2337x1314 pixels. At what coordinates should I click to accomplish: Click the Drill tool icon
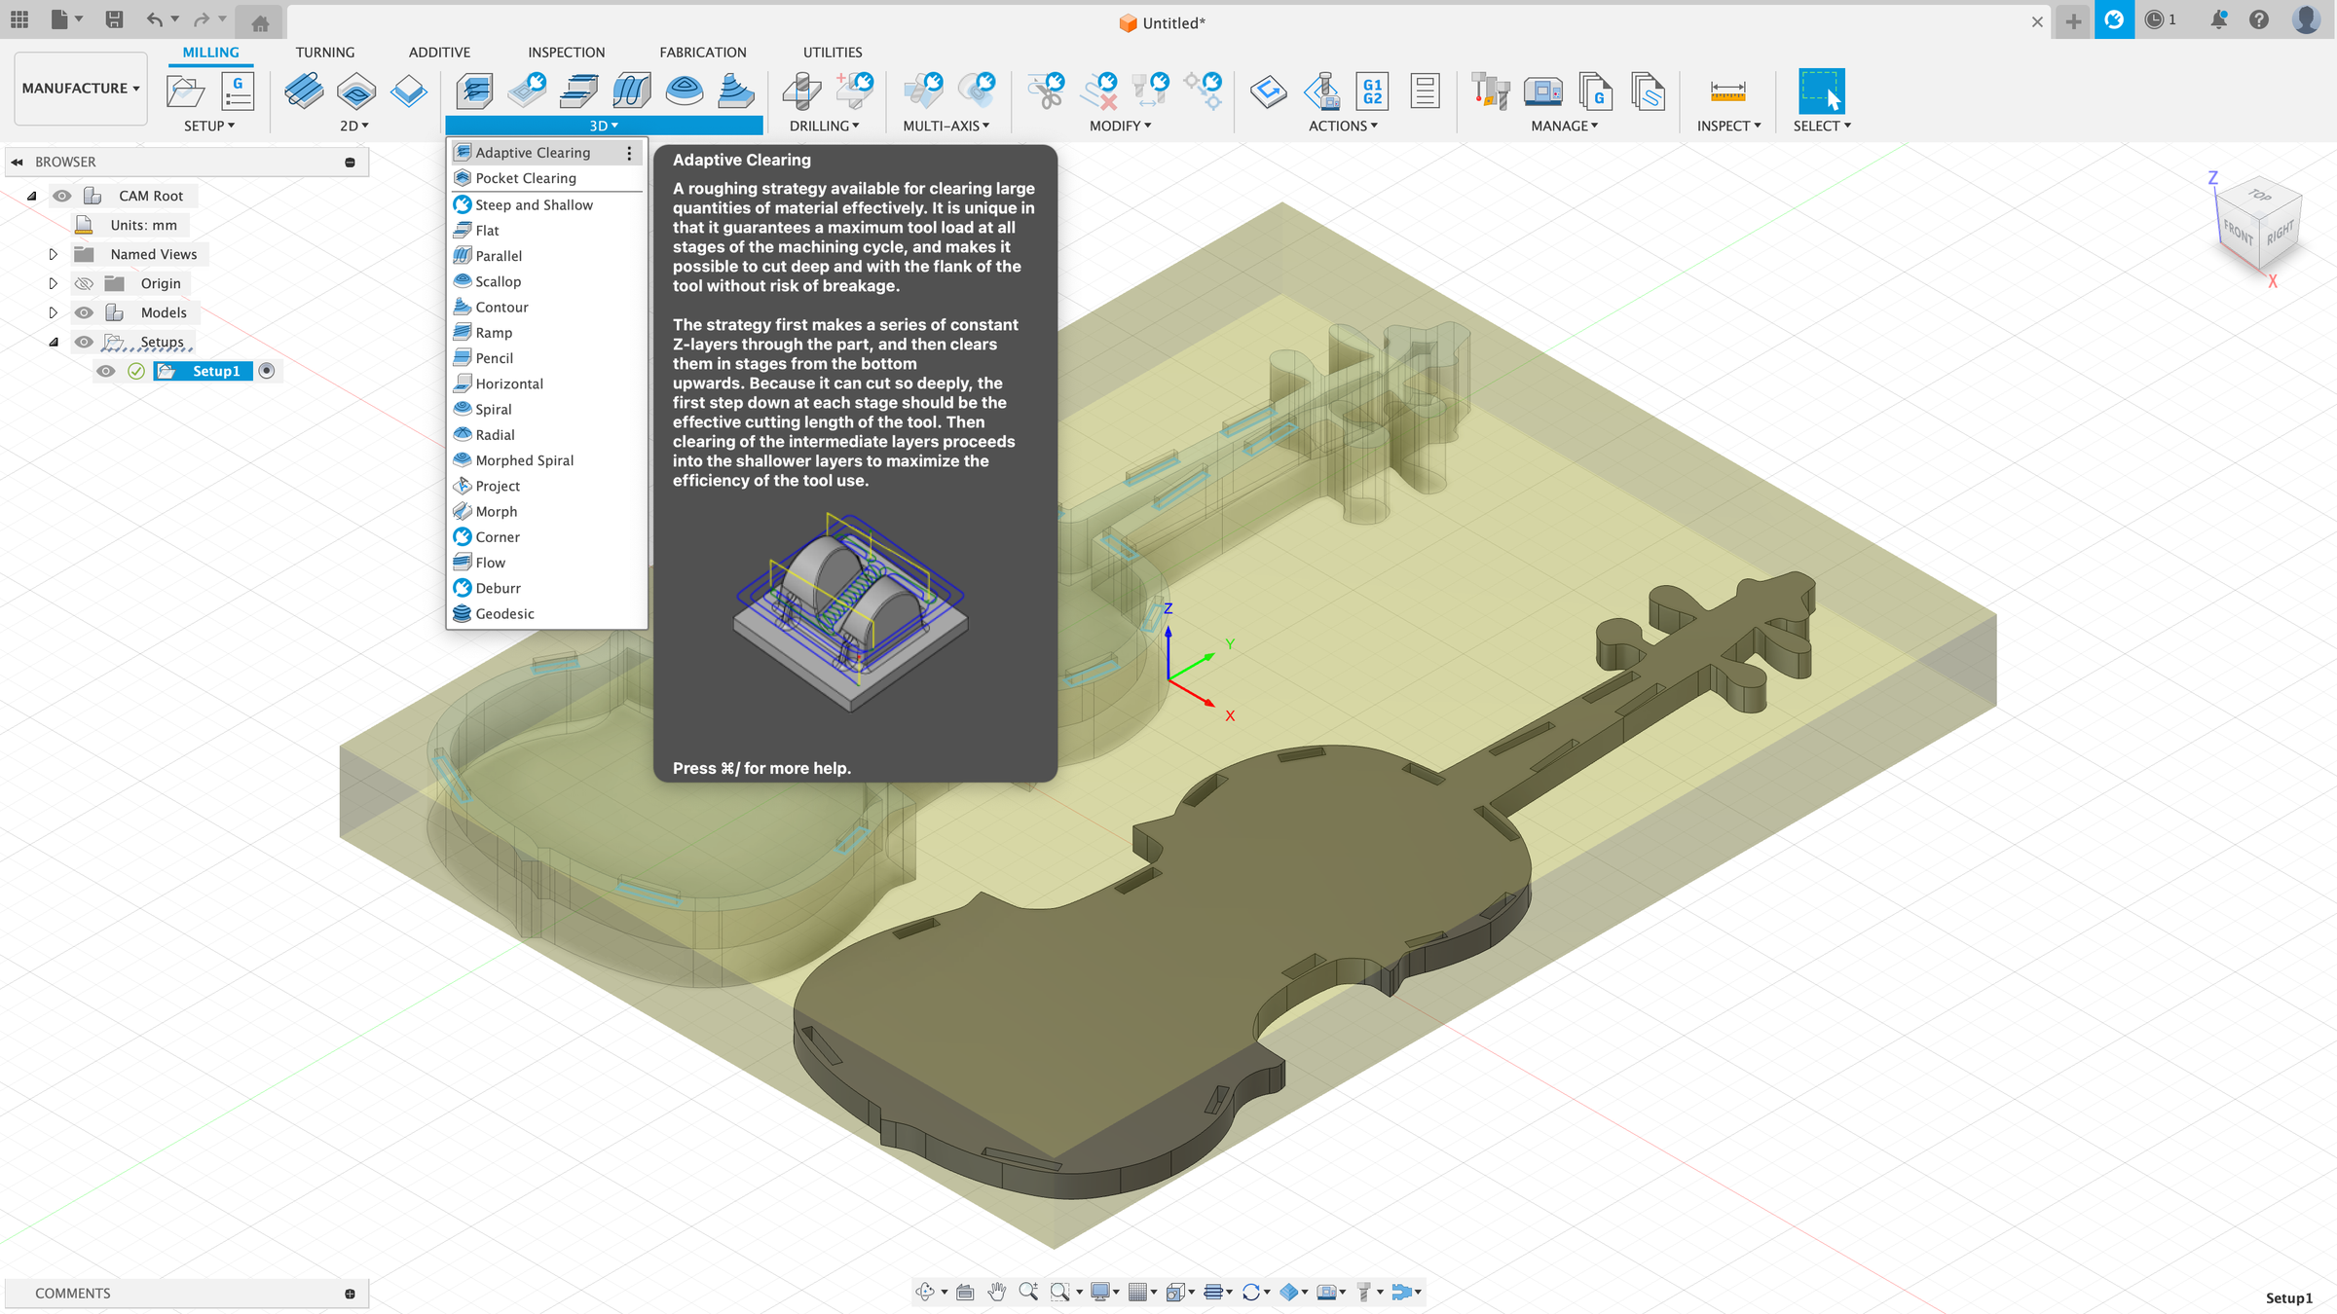[x=801, y=91]
